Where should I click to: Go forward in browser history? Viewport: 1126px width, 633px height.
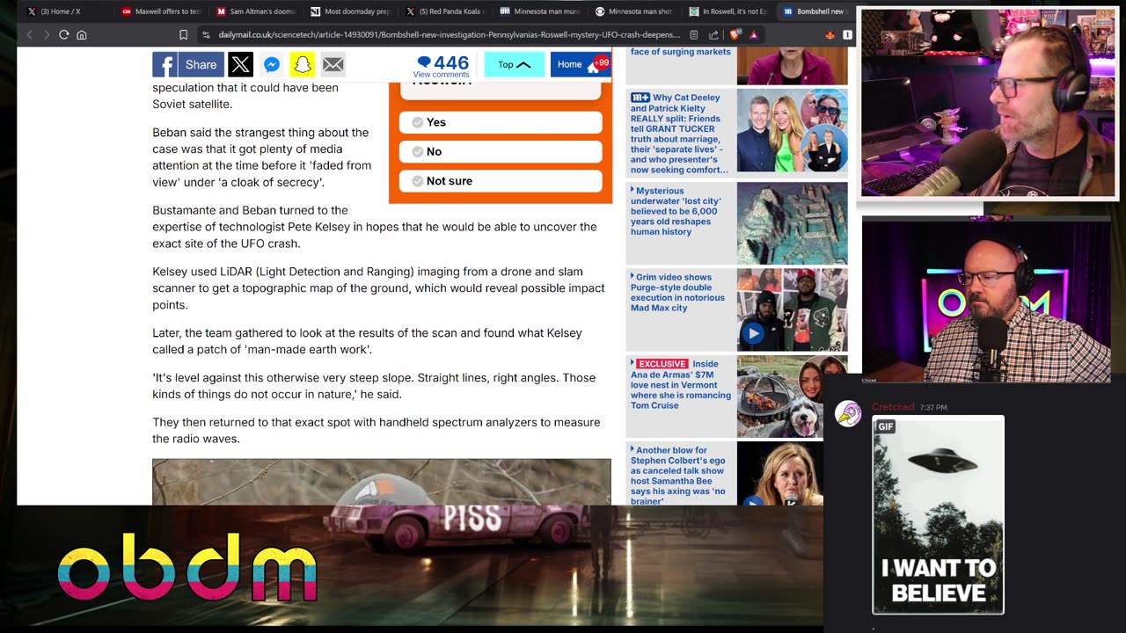point(46,34)
